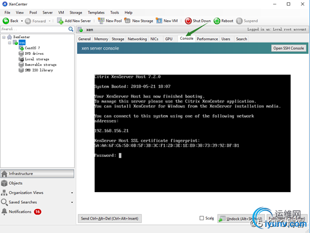Click the greyed Forward arrow icon

(x=28, y=21)
